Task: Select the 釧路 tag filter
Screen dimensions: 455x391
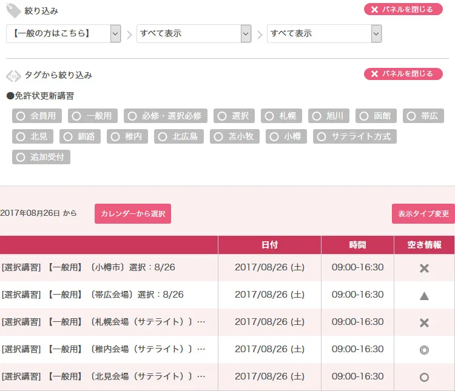Action: click(x=80, y=136)
